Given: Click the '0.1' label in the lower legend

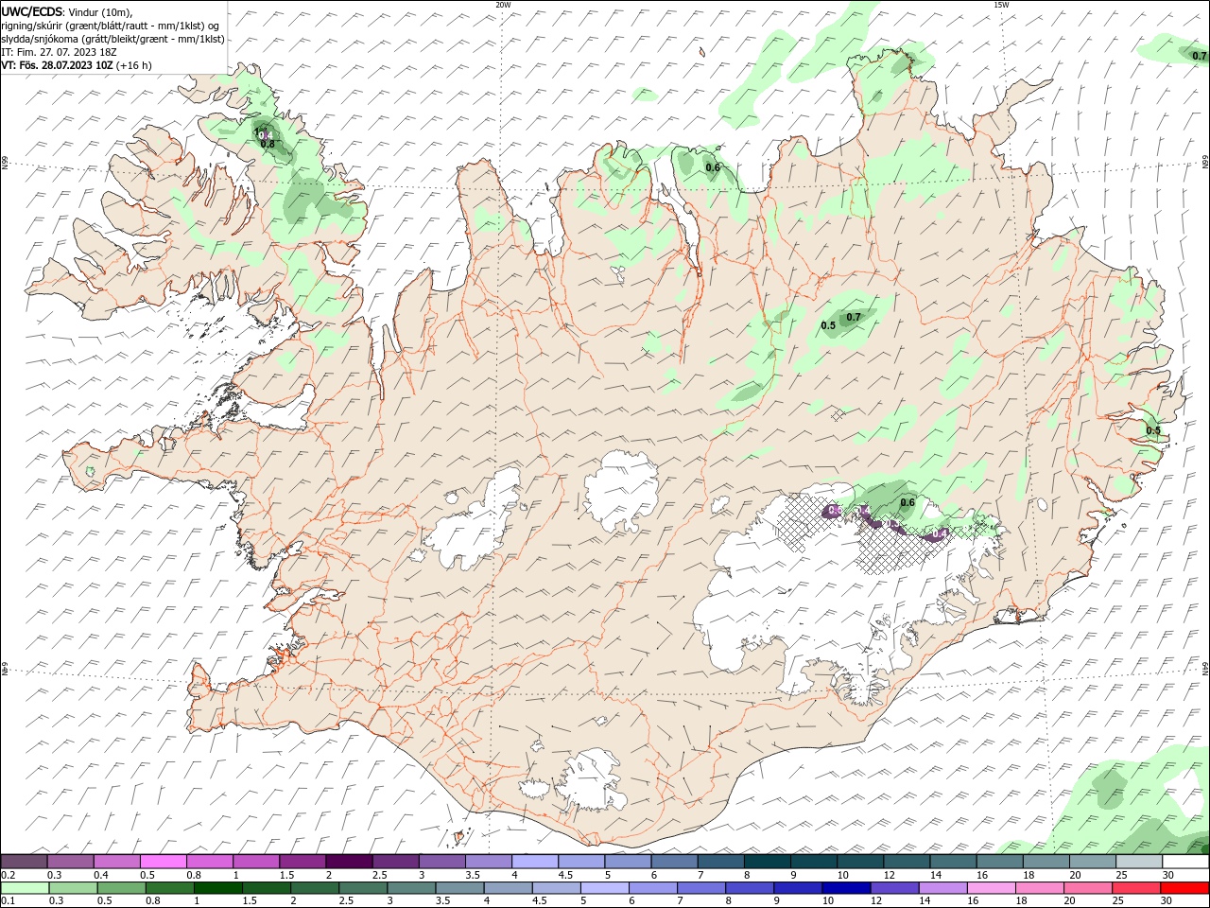Looking at the screenshot, I should [x=9, y=900].
